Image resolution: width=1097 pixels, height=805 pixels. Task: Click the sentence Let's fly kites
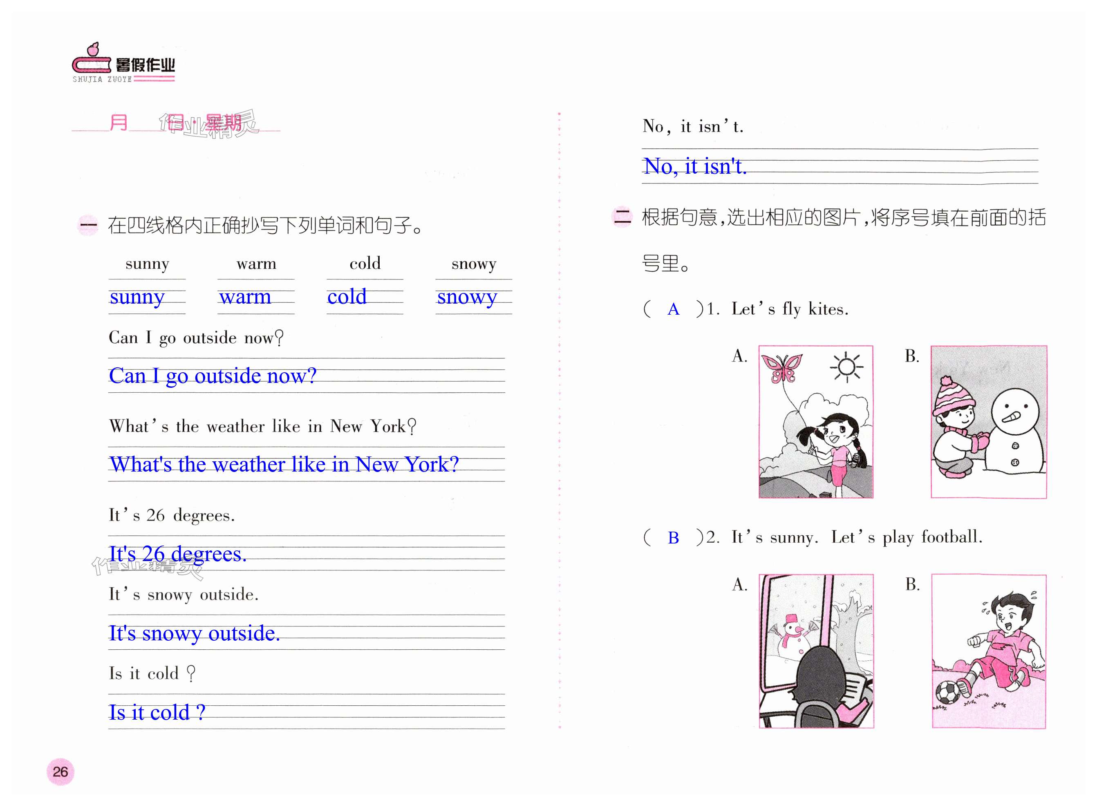point(790,309)
